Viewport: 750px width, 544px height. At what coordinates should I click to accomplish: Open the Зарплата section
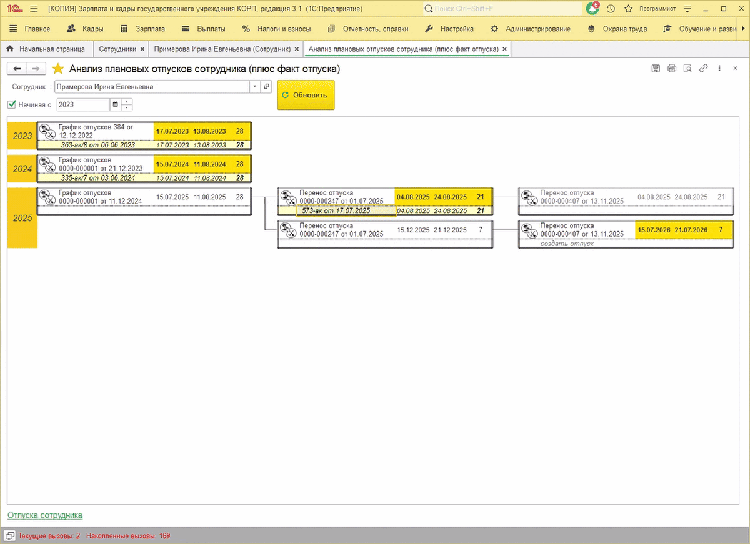(x=142, y=29)
